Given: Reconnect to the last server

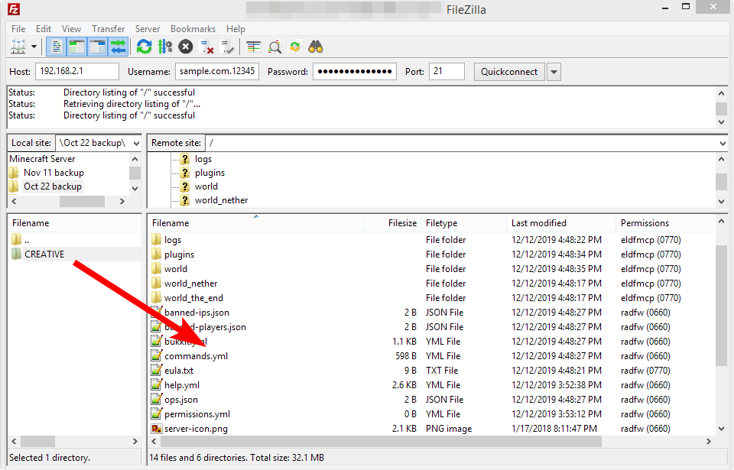Looking at the screenshot, I should click(x=228, y=47).
